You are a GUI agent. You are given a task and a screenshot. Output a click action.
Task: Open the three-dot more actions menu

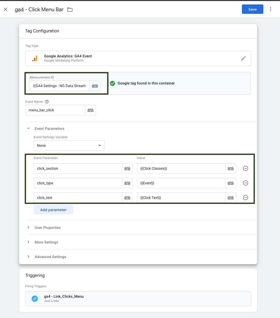[x=271, y=9]
